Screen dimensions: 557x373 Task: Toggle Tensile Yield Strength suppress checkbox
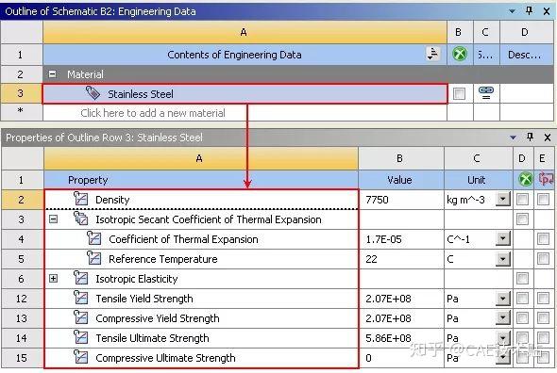point(522,299)
